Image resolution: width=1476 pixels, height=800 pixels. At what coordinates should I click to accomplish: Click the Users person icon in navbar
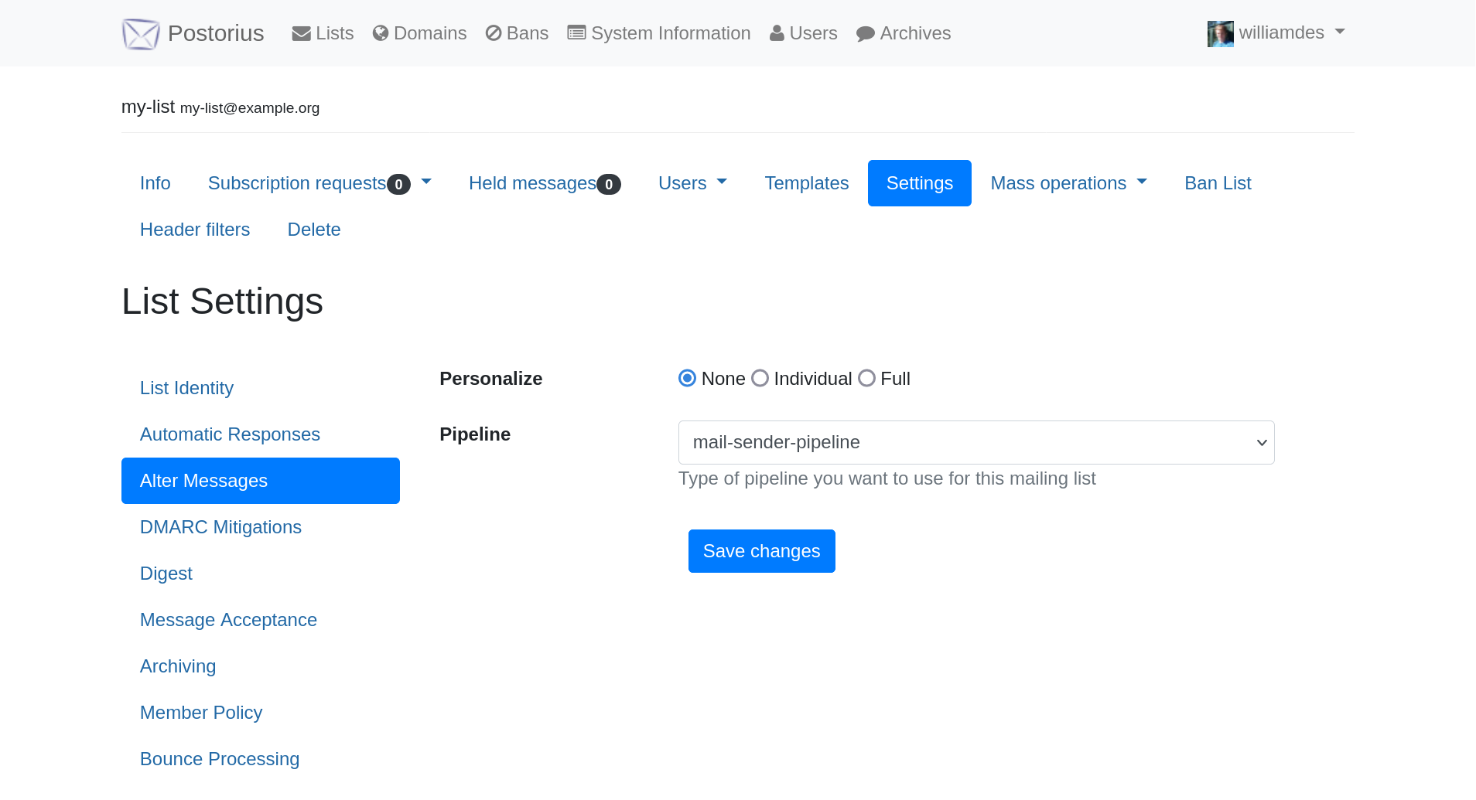click(x=777, y=33)
